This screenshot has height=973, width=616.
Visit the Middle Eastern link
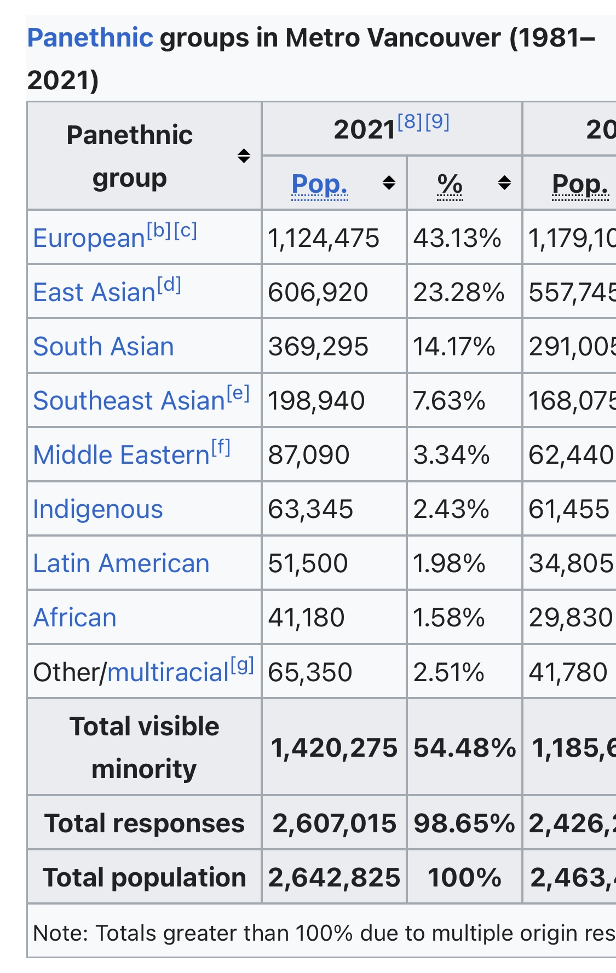(x=121, y=455)
